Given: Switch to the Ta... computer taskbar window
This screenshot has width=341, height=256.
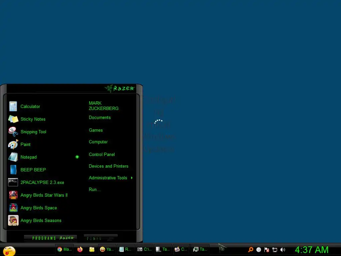Looking at the screenshot, I should point(163,249).
